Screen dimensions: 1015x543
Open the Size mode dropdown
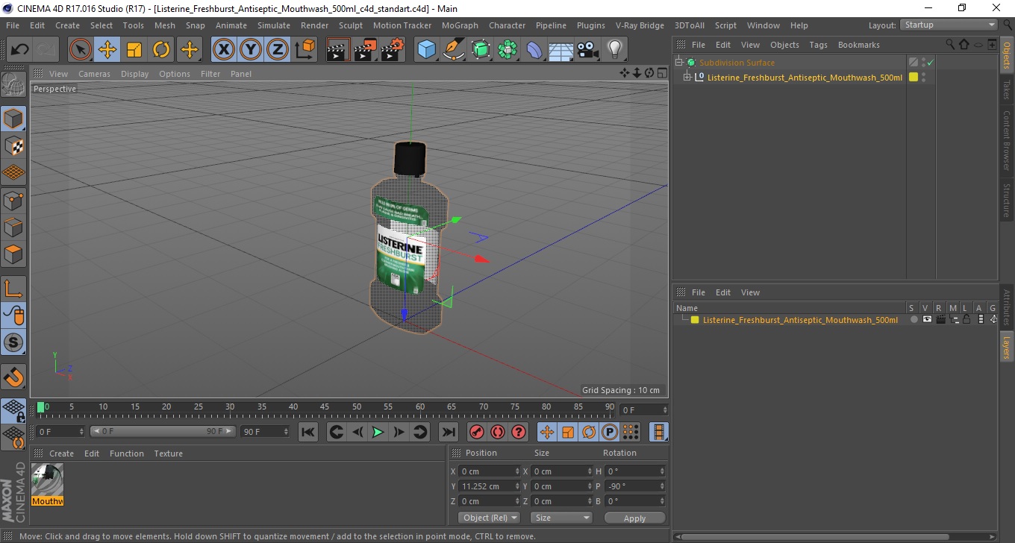click(561, 518)
